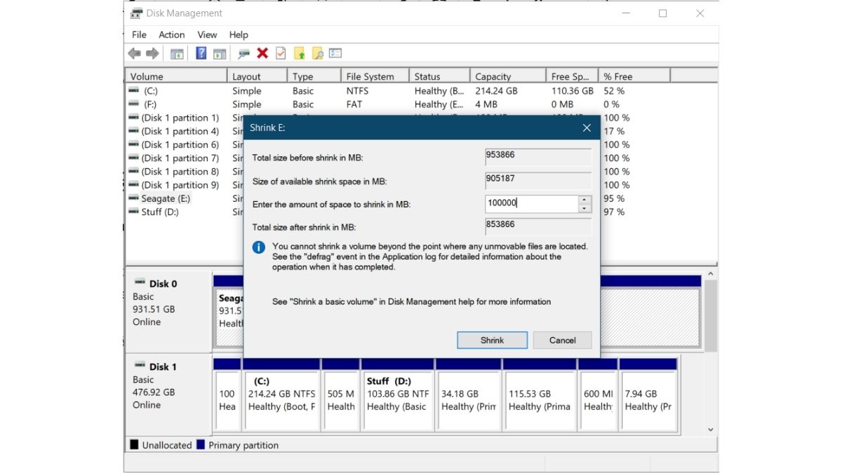Click the red X Delete toolbar icon
Viewport: 842px width, 473px height.
click(262, 53)
